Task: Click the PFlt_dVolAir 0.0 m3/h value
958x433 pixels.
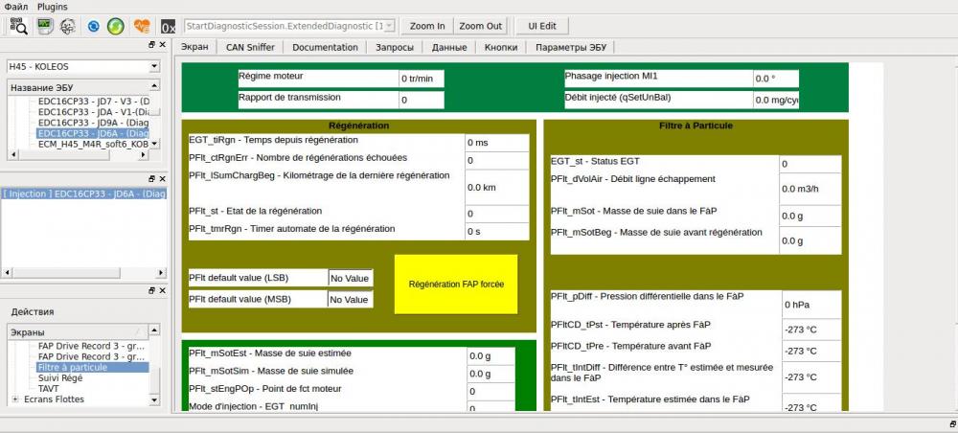Action: tap(811, 189)
